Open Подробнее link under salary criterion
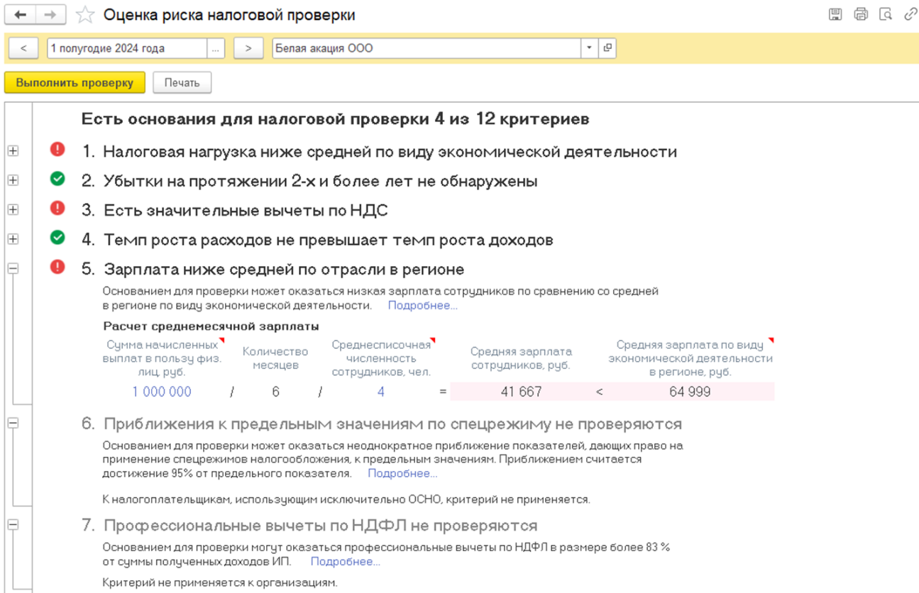The image size is (919, 593). click(422, 306)
